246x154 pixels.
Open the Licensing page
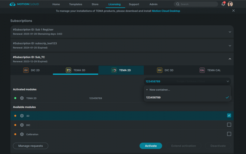(115, 4)
